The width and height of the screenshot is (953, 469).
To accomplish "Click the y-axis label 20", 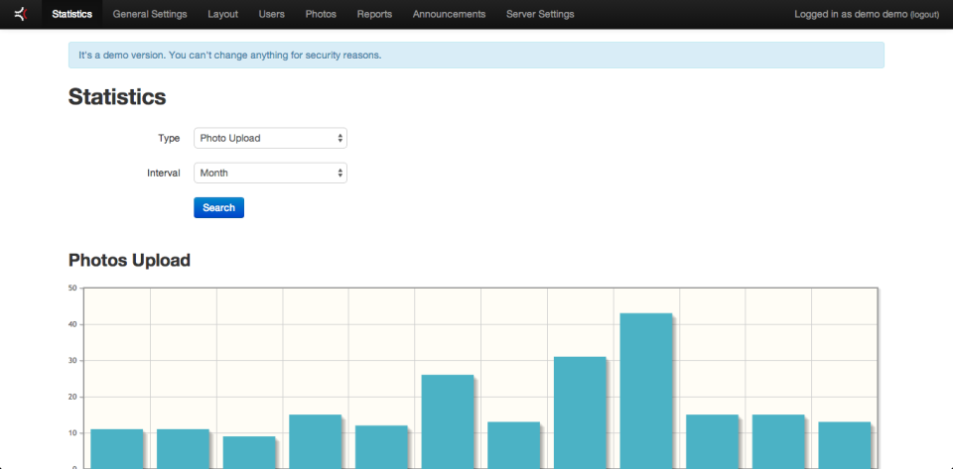I will pyautogui.click(x=72, y=397).
